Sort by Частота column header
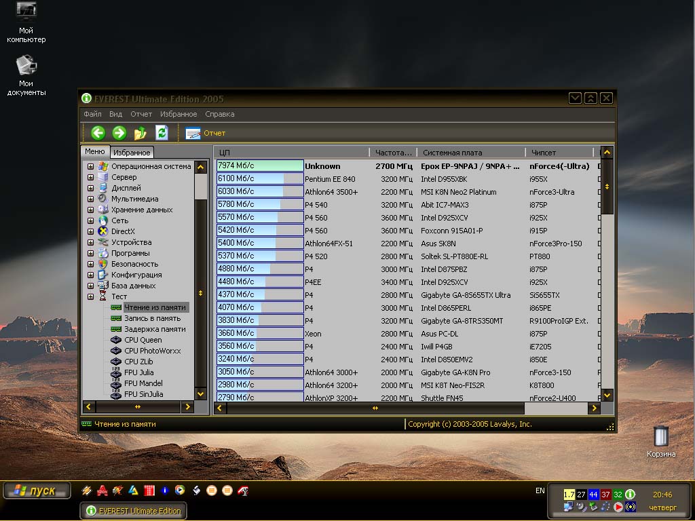The height and width of the screenshot is (521, 695). point(394,153)
